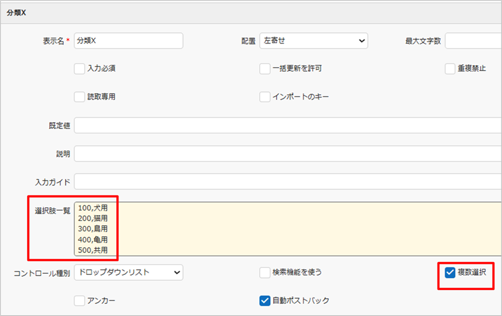Check the アンカー checkbox
Image resolution: width=502 pixels, height=316 pixels.
(x=80, y=300)
